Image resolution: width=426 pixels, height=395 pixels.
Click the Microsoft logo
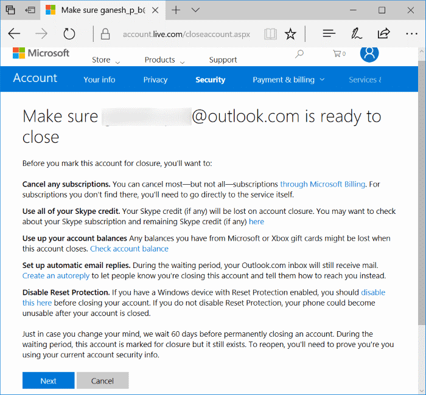click(x=41, y=53)
